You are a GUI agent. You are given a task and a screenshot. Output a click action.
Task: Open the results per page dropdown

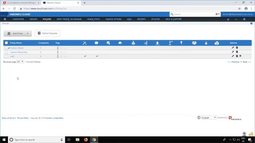point(20,62)
